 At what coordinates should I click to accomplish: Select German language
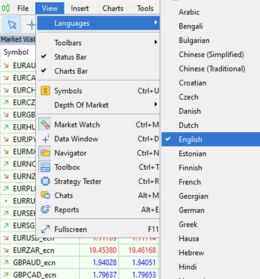(x=211, y=210)
